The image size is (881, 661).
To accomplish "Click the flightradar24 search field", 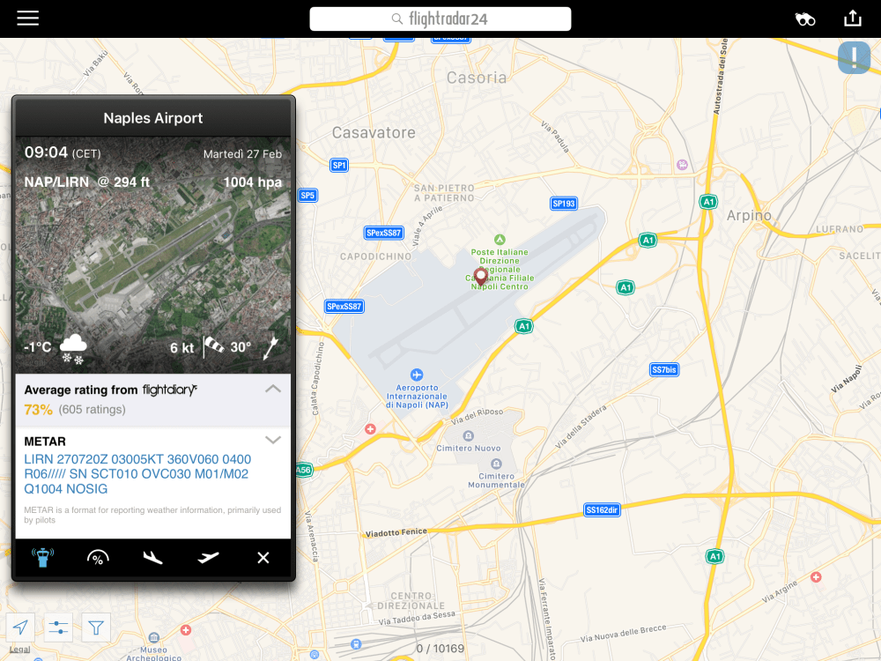I will (440, 19).
